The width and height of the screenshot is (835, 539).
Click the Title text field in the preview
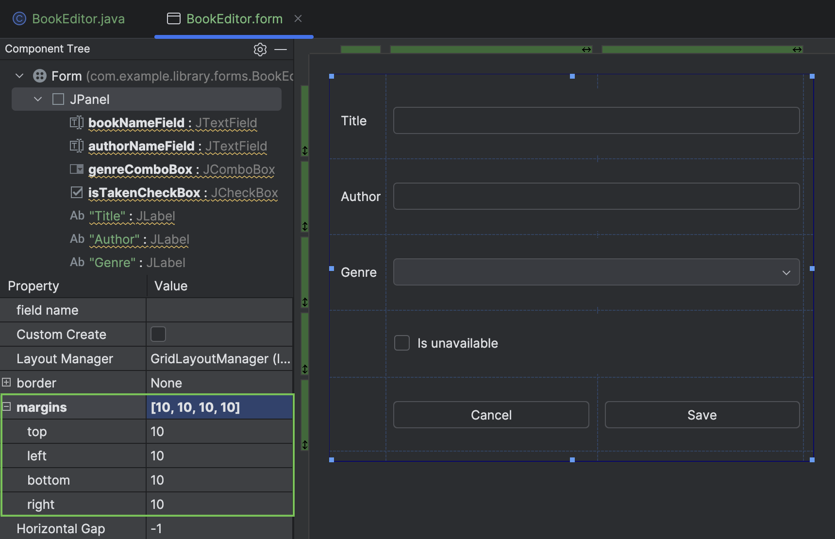[596, 120]
